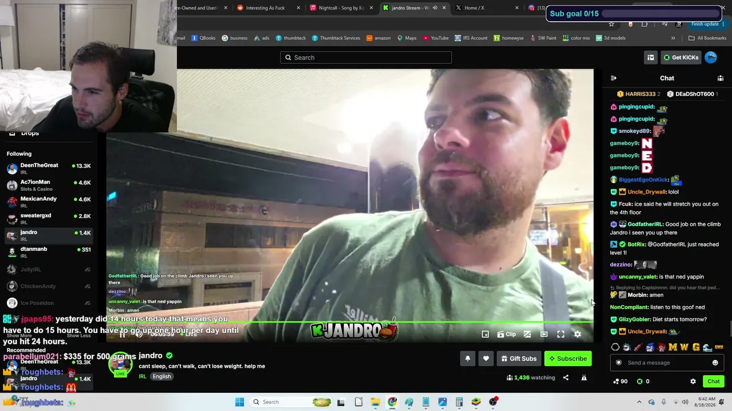The image size is (732, 411).
Task: Seek on the green stream progress bar
Action: (x=350, y=323)
